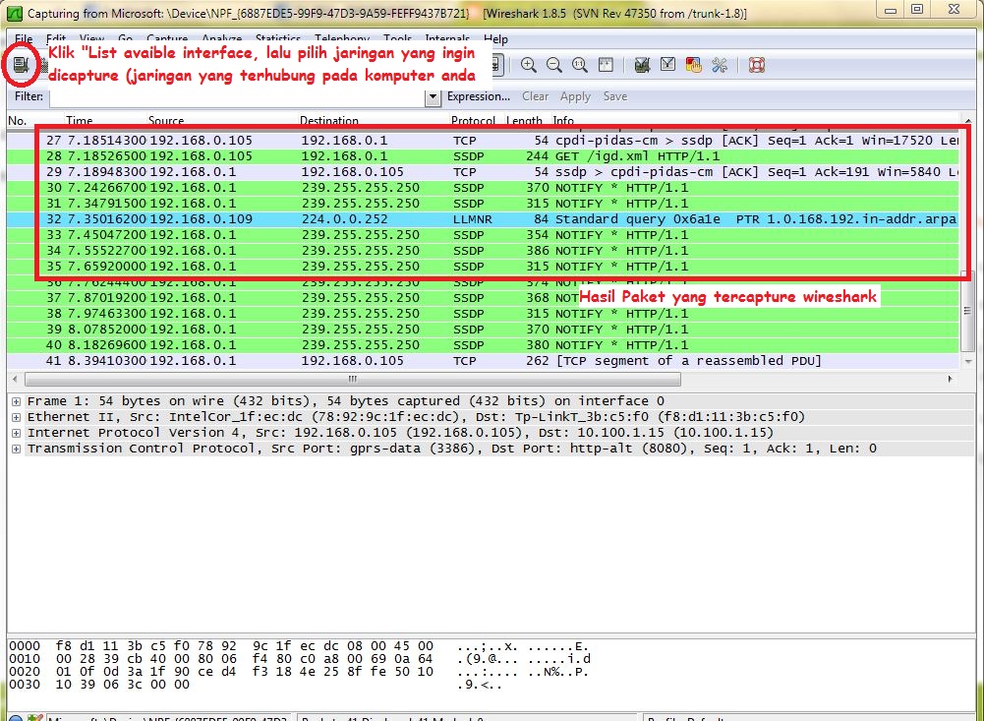Click the Clear filter button
Screen dimensions: 984x721
536,96
